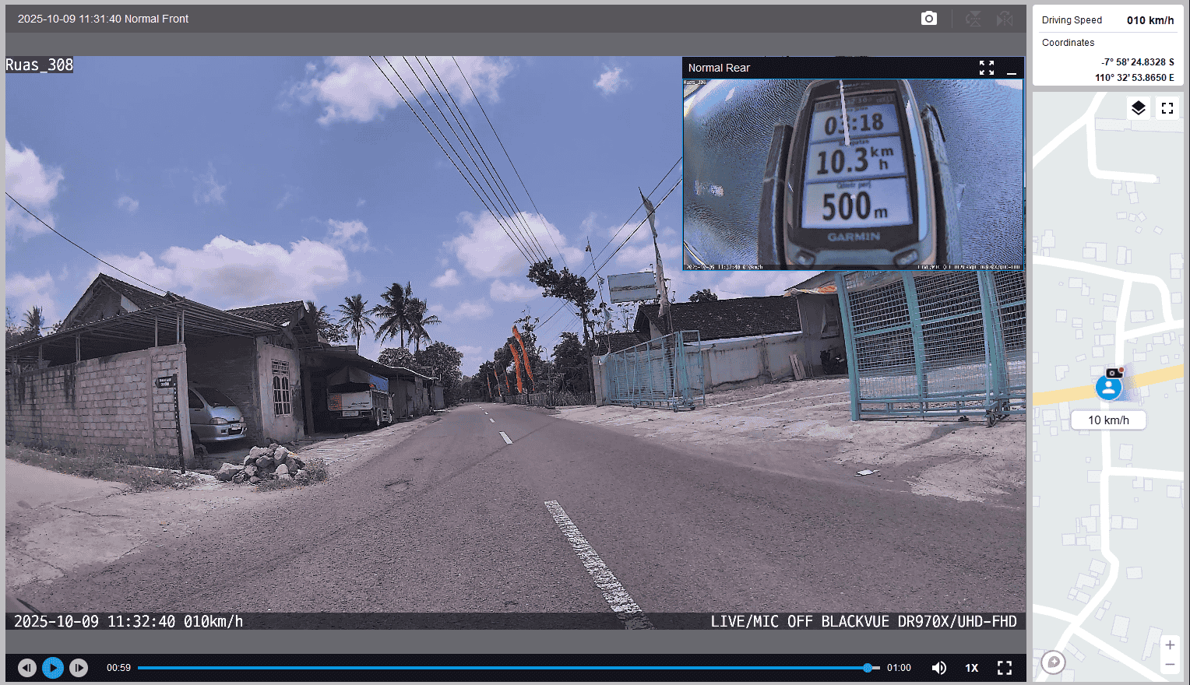Minimize the Normal Rear camera overlay
The image size is (1190, 685).
click(1012, 68)
